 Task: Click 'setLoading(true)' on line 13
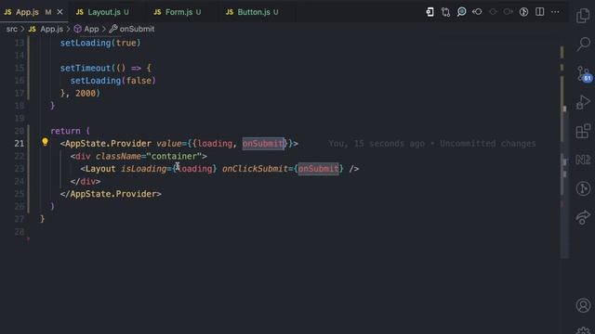[x=100, y=43]
